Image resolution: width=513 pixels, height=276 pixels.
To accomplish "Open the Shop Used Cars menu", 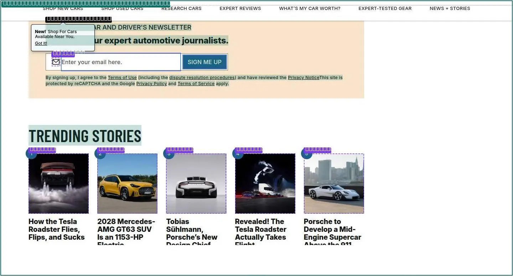I will coord(122,8).
